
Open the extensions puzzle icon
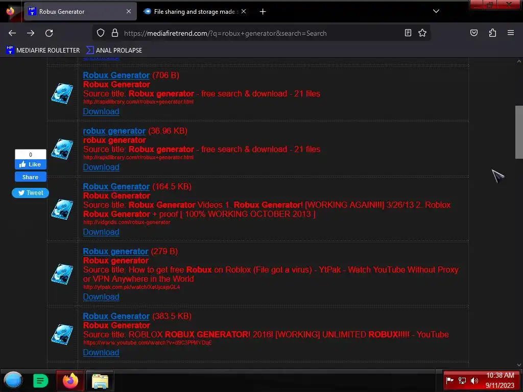pos(492,33)
